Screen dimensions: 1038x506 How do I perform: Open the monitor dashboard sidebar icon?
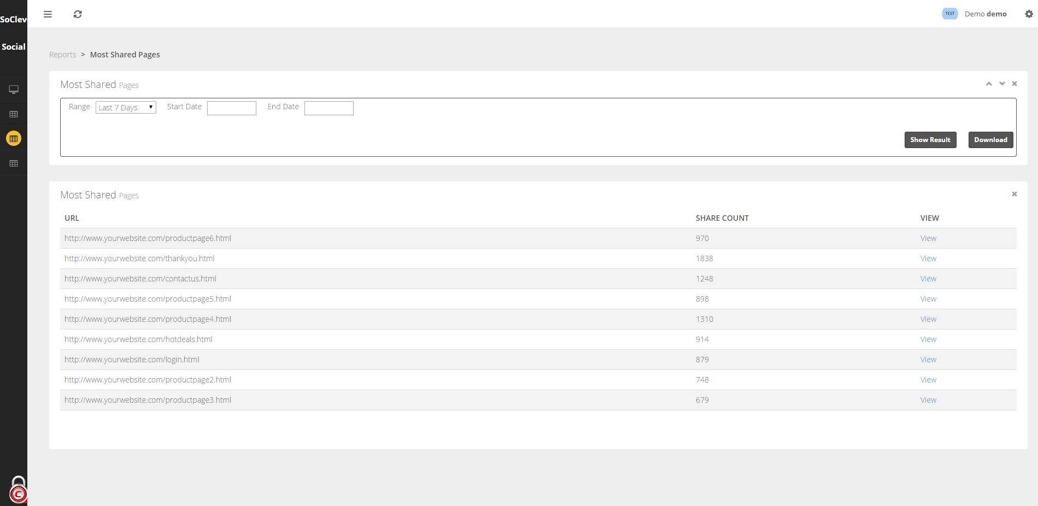pos(14,90)
